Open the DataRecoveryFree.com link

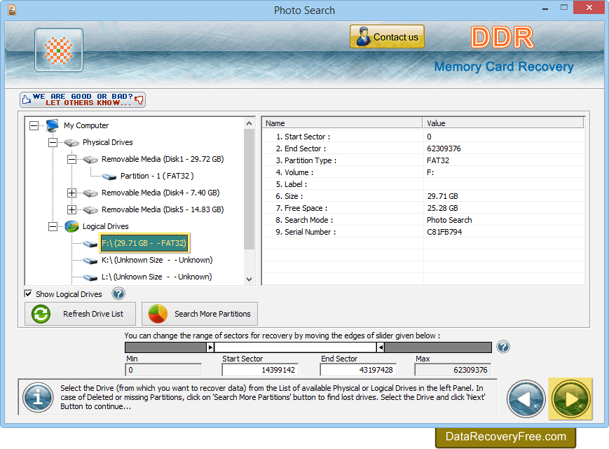coord(506,437)
